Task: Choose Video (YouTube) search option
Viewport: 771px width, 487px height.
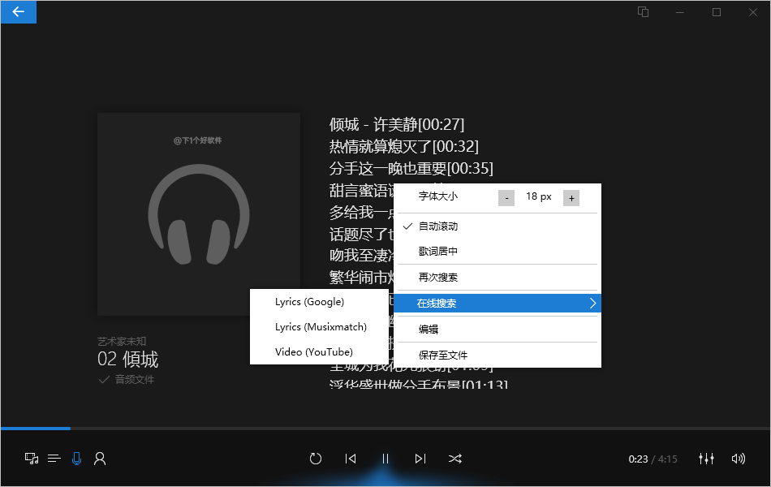Action: [x=313, y=352]
